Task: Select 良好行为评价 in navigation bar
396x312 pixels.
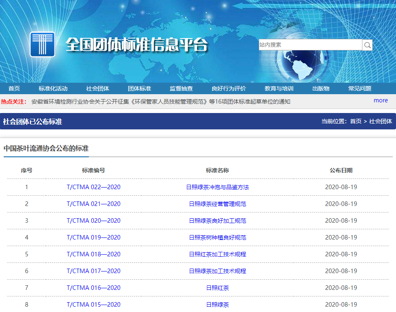Action: (229, 88)
